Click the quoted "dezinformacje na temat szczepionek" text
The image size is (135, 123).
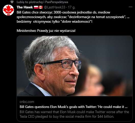tap(96, 17)
